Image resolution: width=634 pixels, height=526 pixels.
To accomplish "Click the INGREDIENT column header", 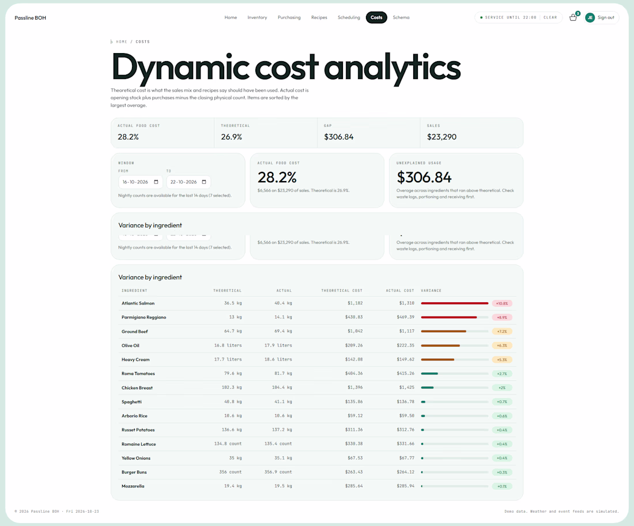I will point(134,291).
